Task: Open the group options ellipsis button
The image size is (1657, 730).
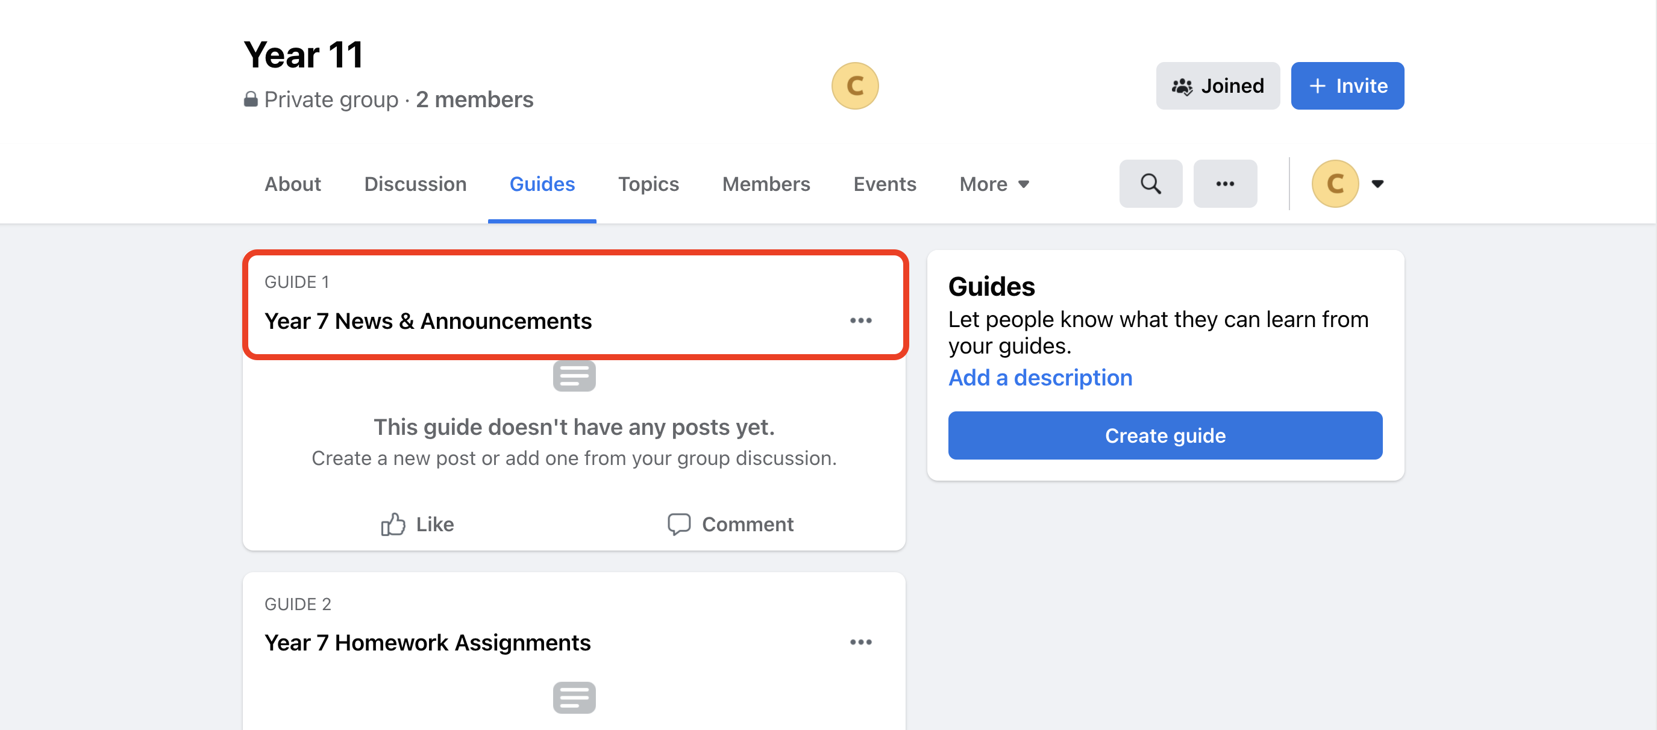Action: [1225, 184]
